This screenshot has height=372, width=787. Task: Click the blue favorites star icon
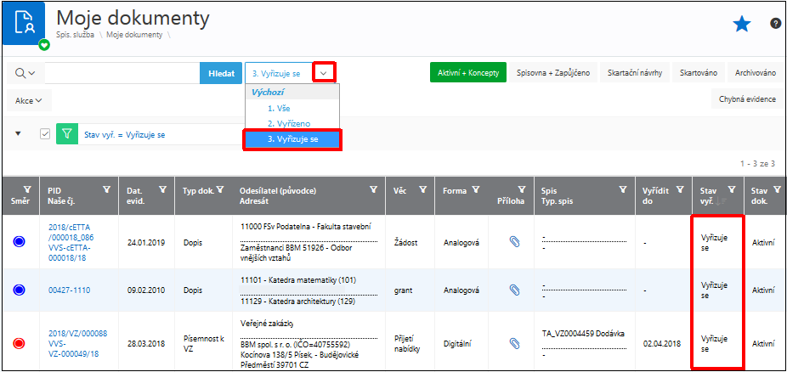pyautogui.click(x=742, y=25)
